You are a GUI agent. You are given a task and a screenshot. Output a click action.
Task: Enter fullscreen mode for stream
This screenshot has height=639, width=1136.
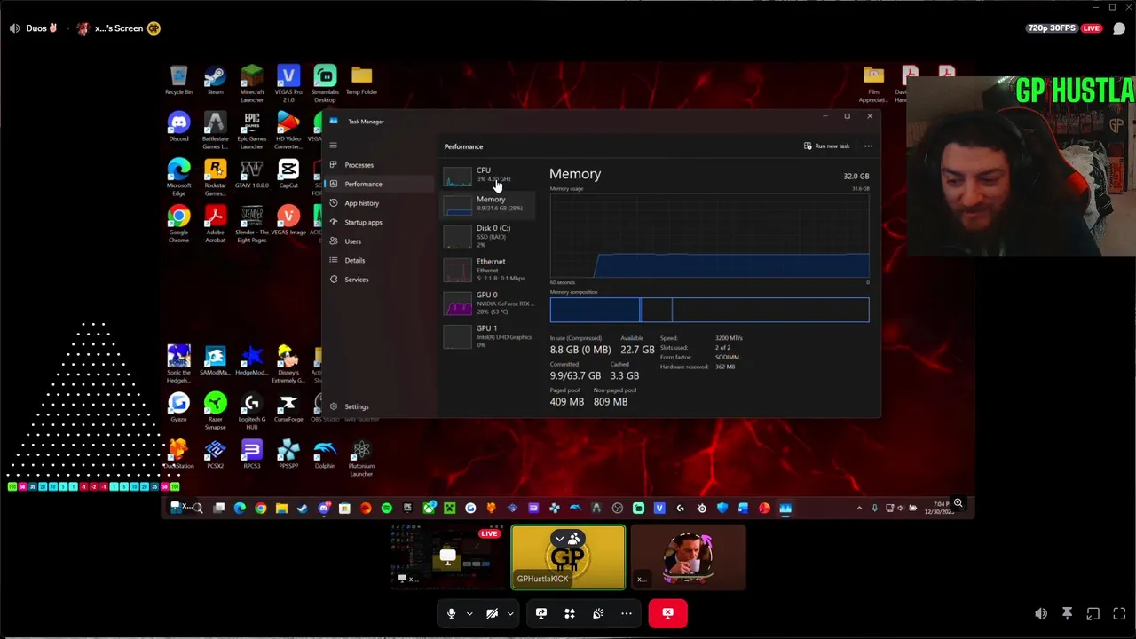coord(1119,613)
